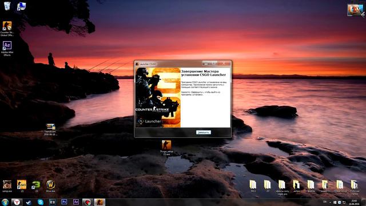The image size is (366, 206).
Task: Select the csgo setup exe desktop icon
Action: coord(166,148)
